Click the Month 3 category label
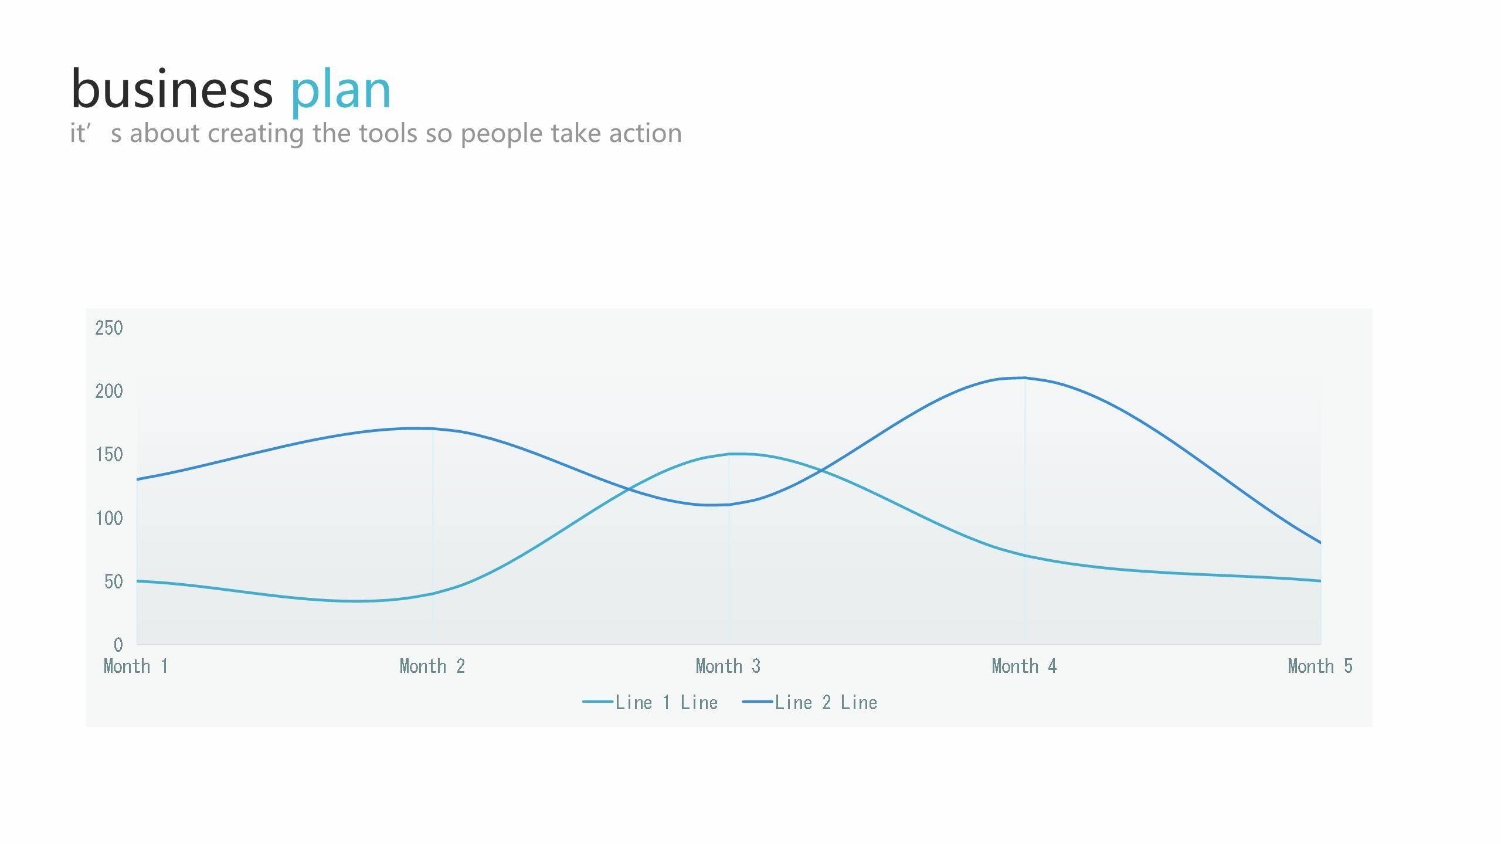Image resolution: width=1501 pixels, height=844 pixels. pos(728,666)
